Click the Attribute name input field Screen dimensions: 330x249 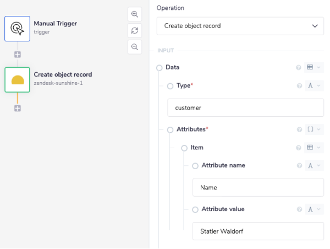(x=258, y=188)
